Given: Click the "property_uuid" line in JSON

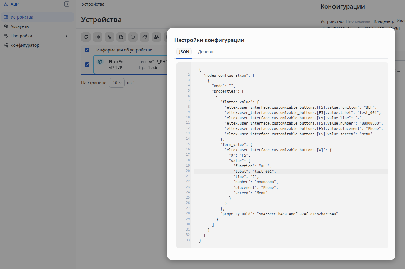Looking at the screenshot, I should click(x=279, y=214).
